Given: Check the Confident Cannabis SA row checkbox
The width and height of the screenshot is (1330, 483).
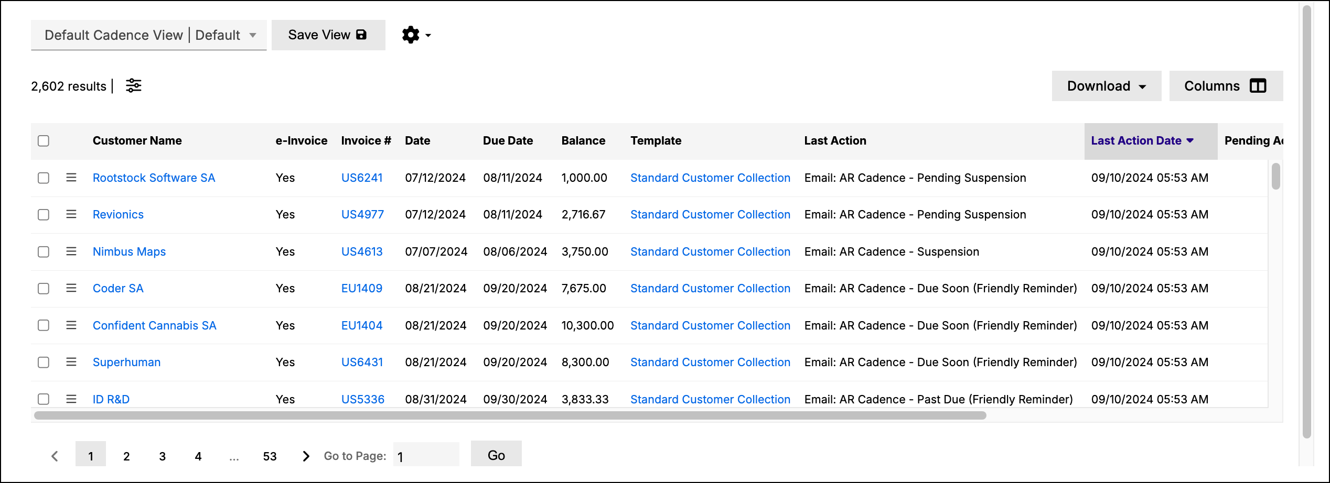Looking at the screenshot, I should (x=44, y=325).
